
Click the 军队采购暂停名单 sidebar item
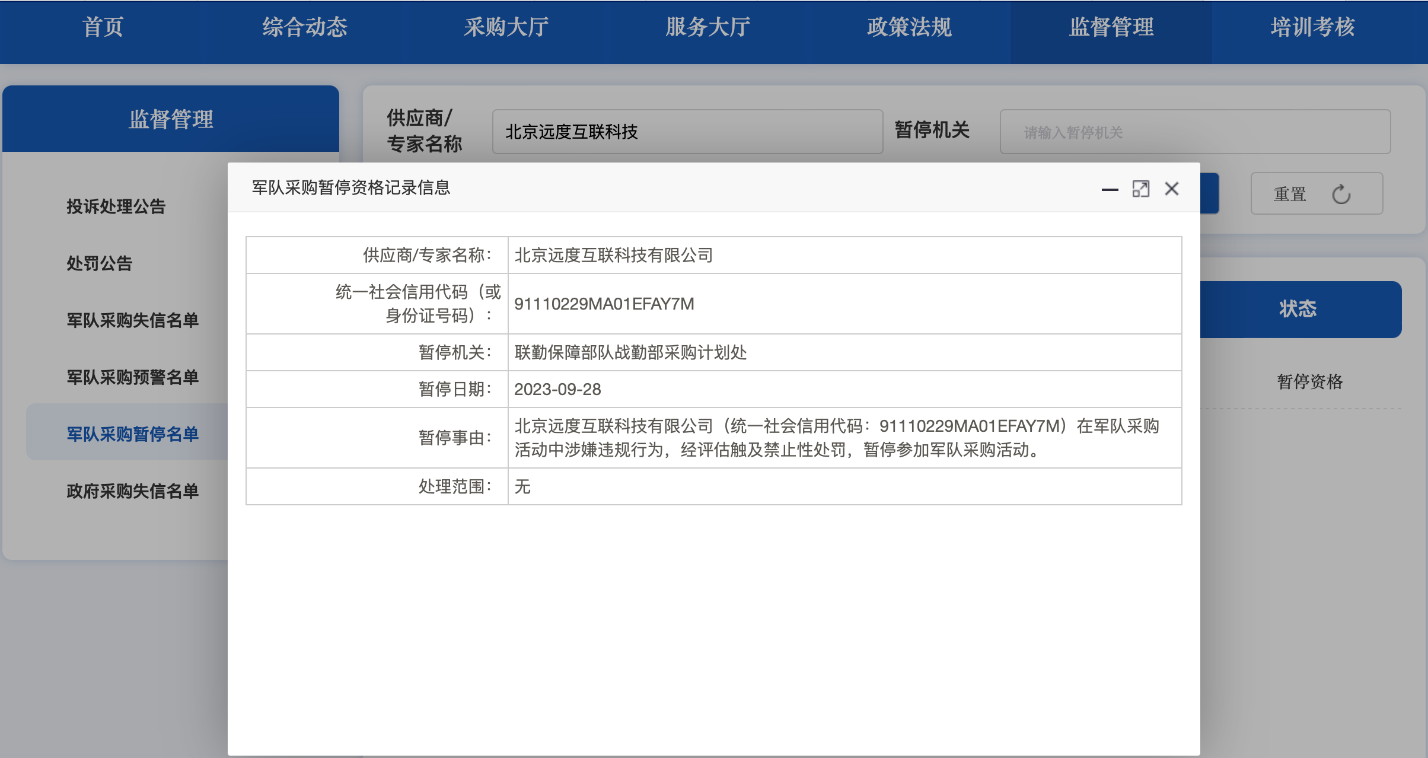pos(133,434)
